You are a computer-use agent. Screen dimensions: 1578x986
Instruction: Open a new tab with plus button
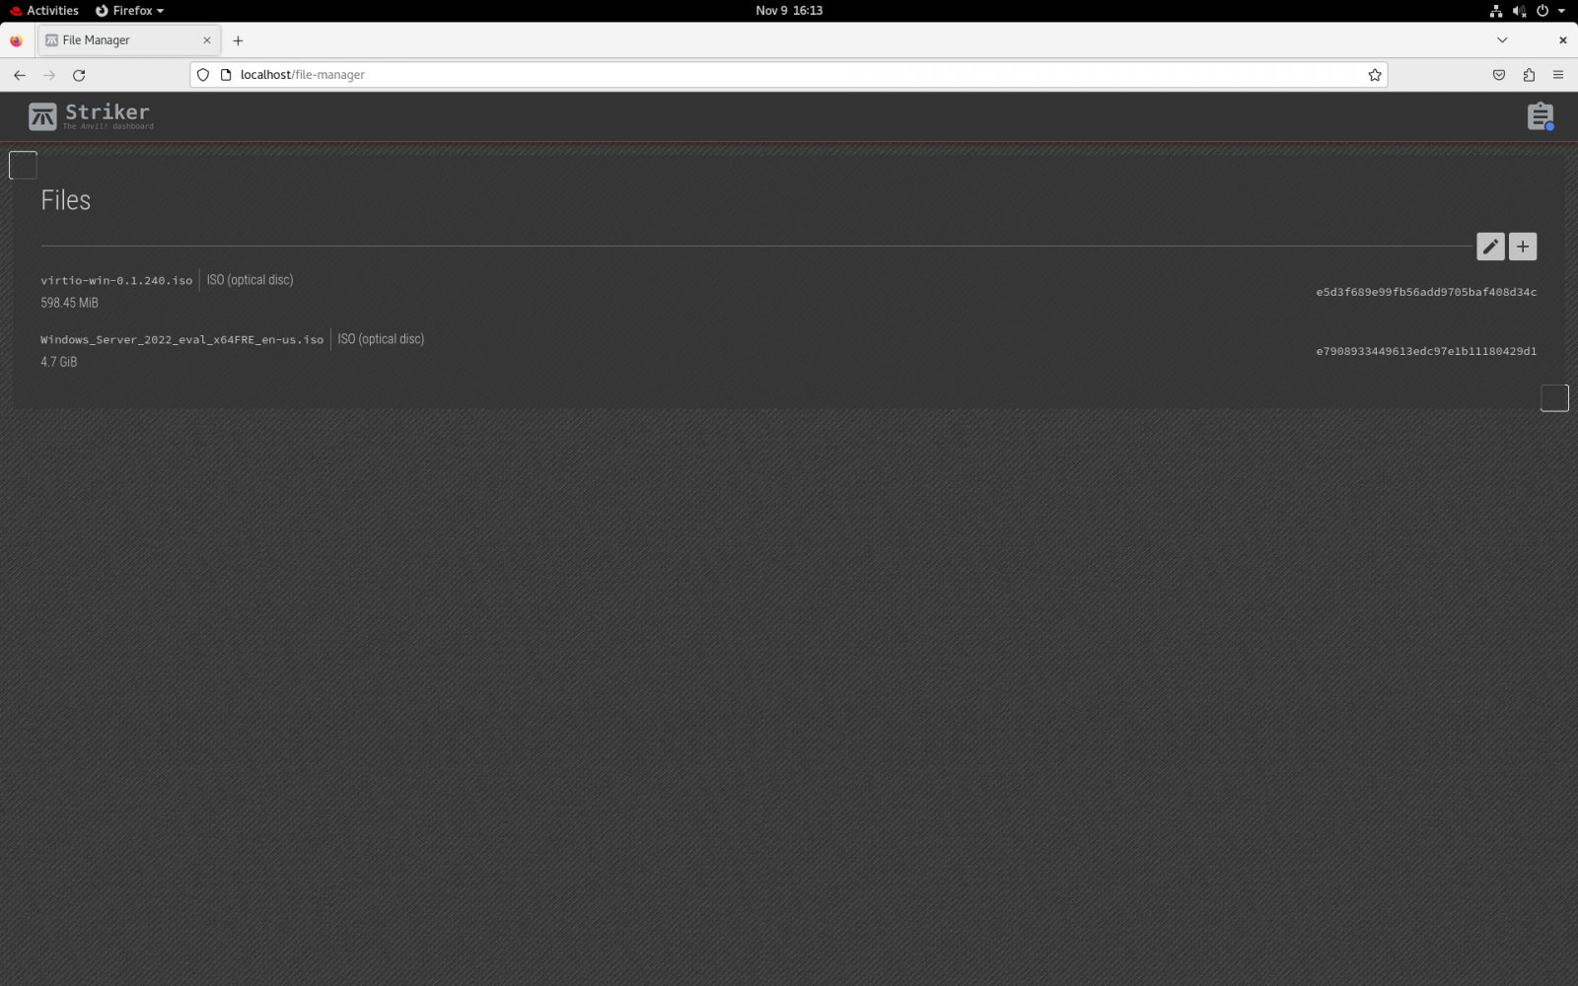click(x=238, y=40)
